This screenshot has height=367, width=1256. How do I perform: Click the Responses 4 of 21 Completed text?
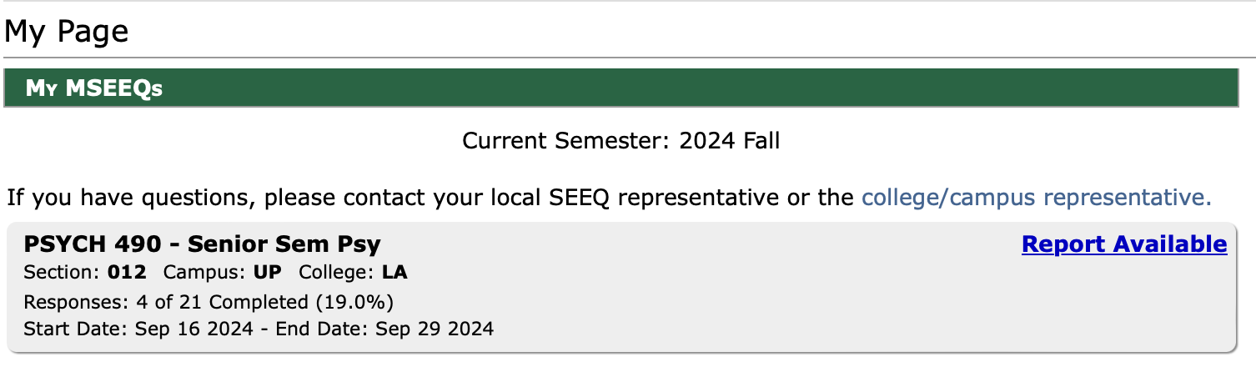pos(208,301)
